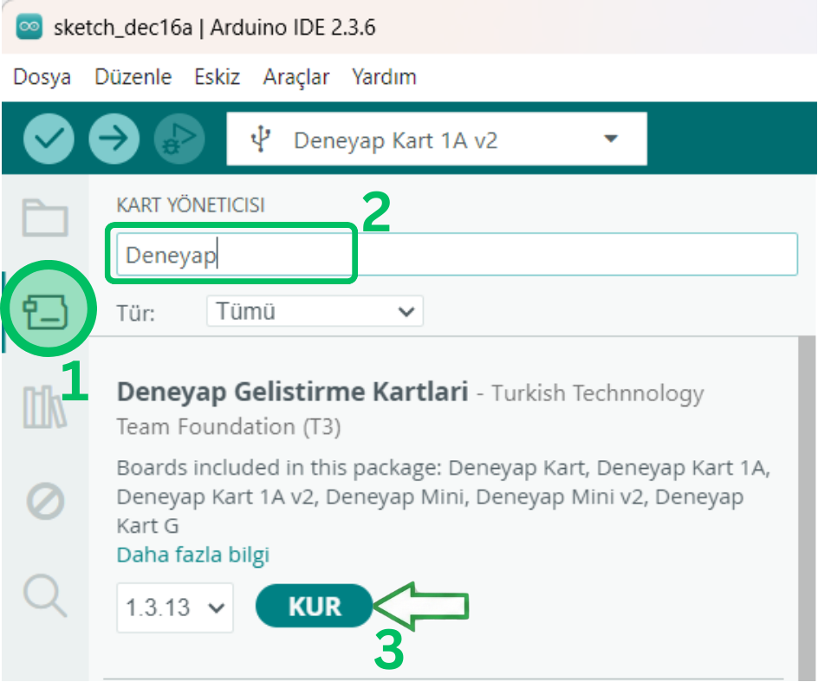Click the USB icon in board selector
This screenshot has height=695, width=818.
(260, 140)
